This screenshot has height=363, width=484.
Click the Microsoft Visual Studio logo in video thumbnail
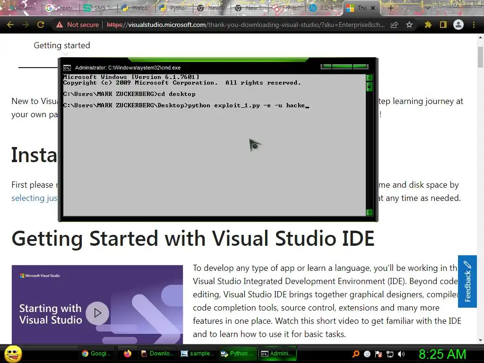(x=40, y=276)
